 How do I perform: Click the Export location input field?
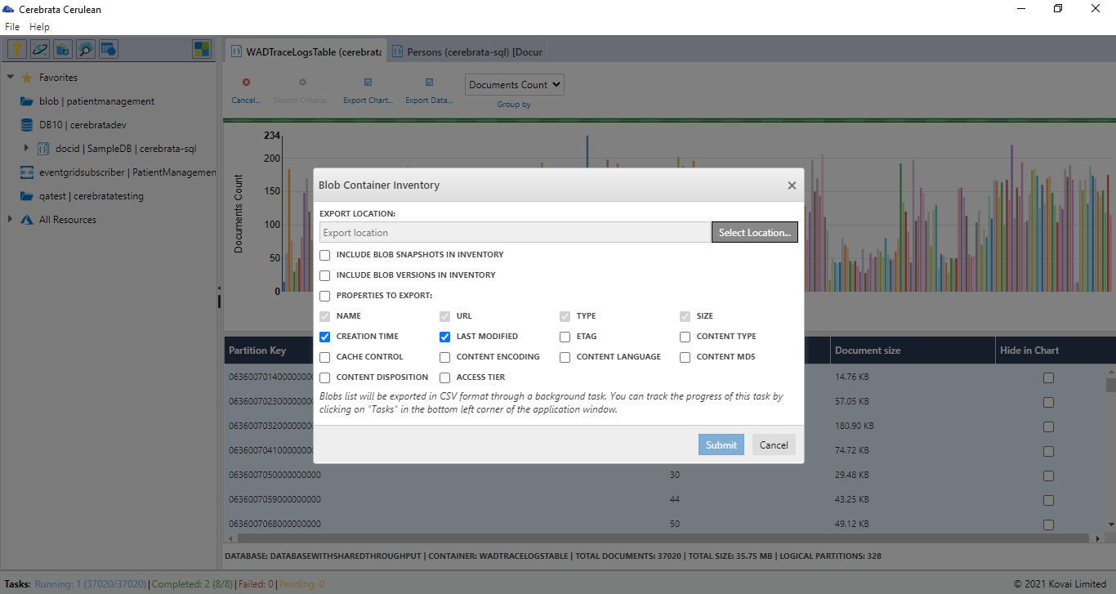pos(516,233)
